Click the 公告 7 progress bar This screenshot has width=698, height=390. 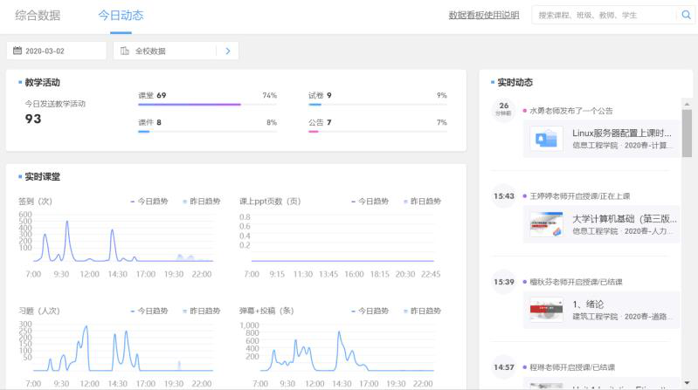[x=377, y=132]
